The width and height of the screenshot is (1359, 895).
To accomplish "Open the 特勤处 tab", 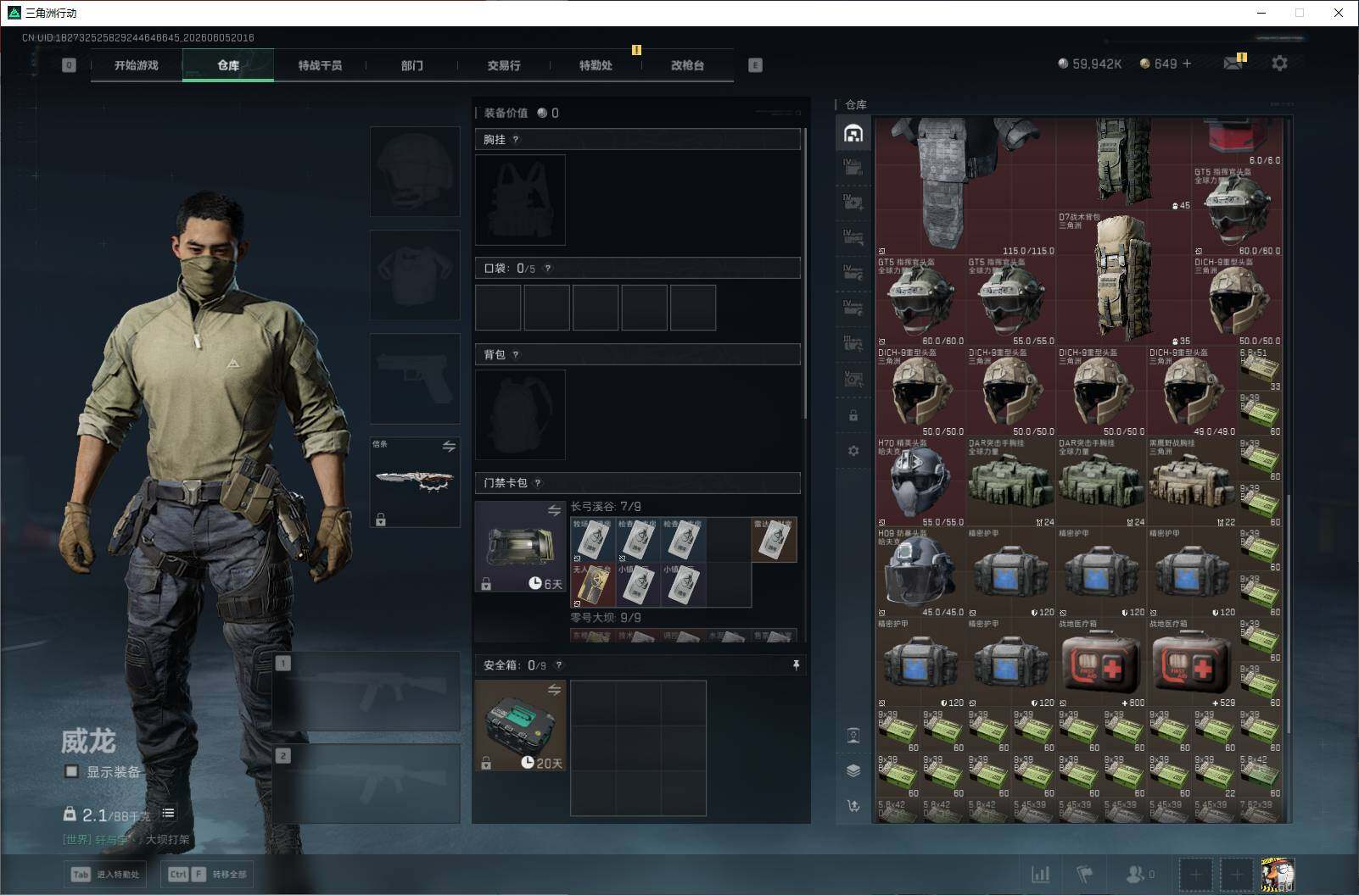I will [596, 65].
